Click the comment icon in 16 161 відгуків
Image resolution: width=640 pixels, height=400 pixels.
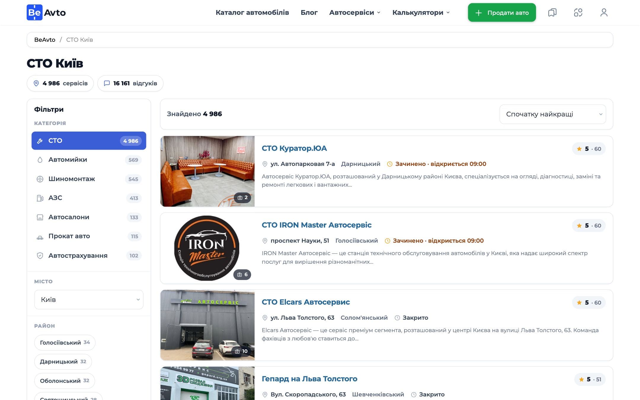[x=107, y=83]
